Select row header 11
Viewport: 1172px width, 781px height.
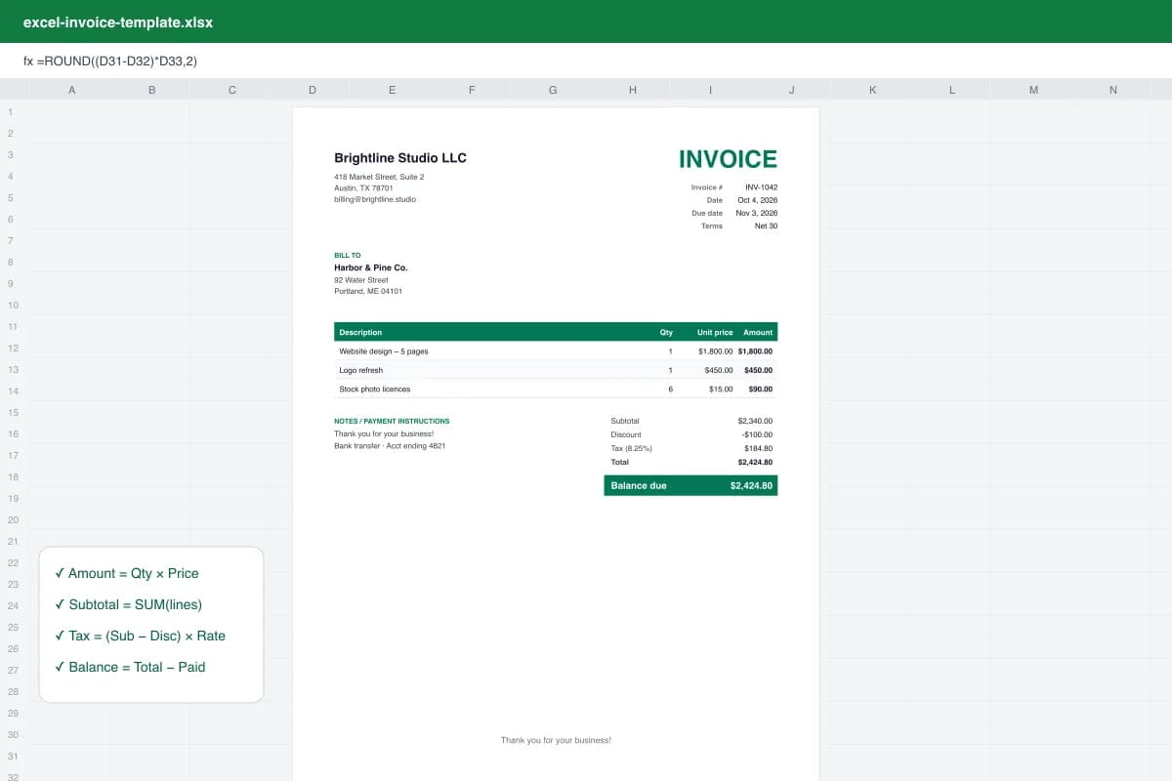pos(14,326)
